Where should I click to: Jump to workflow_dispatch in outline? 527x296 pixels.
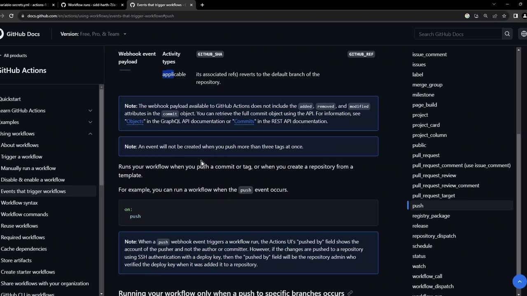(433, 287)
